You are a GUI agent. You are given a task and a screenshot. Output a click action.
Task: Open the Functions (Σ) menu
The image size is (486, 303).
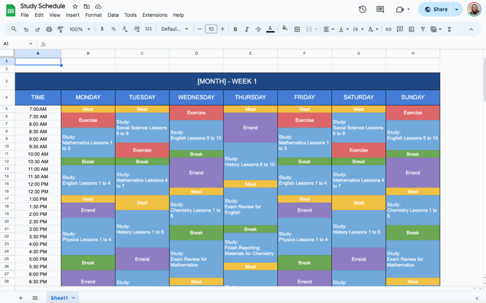coord(449,29)
